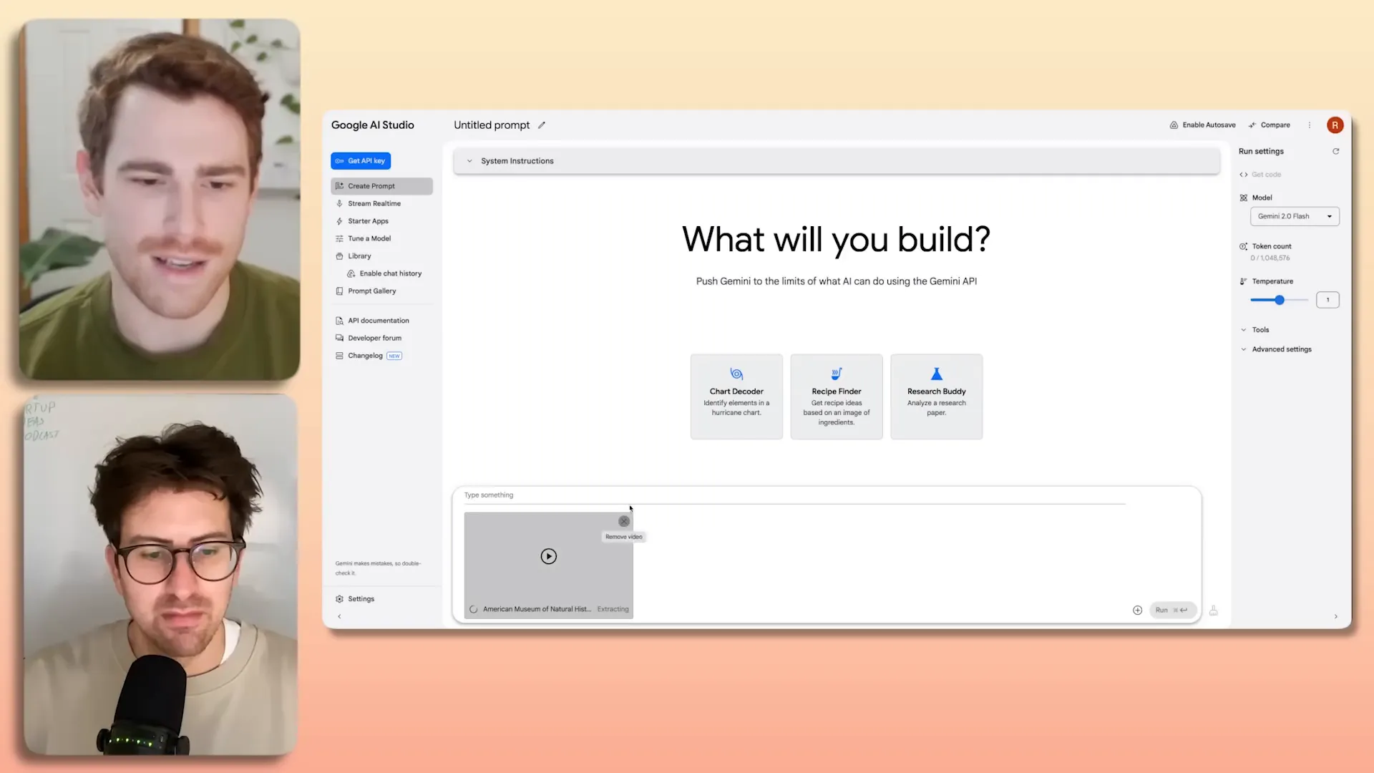Click the Tune a Model sliders icon
Image resolution: width=1374 pixels, height=773 pixels.
click(x=339, y=238)
